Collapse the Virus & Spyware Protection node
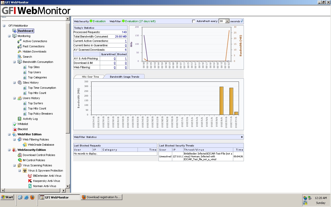 (x=20, y=171)
